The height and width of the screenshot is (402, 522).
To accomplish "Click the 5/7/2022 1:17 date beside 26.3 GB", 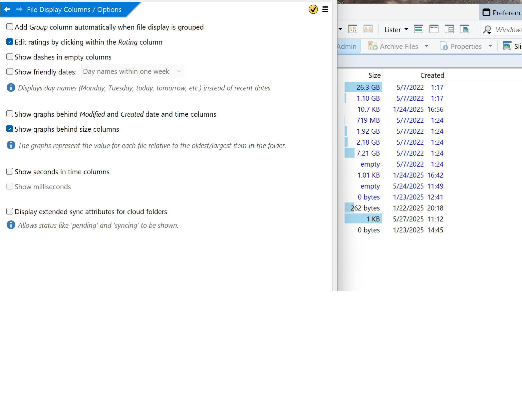I will (x=420, y=87).
